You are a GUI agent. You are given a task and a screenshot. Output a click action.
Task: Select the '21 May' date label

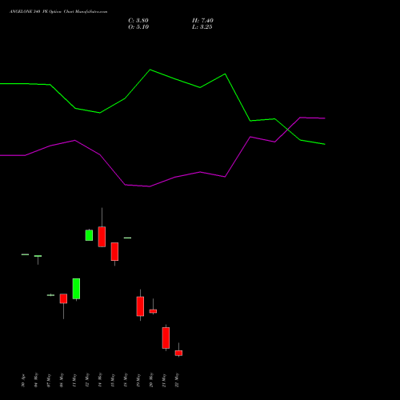tap(164, 380)
